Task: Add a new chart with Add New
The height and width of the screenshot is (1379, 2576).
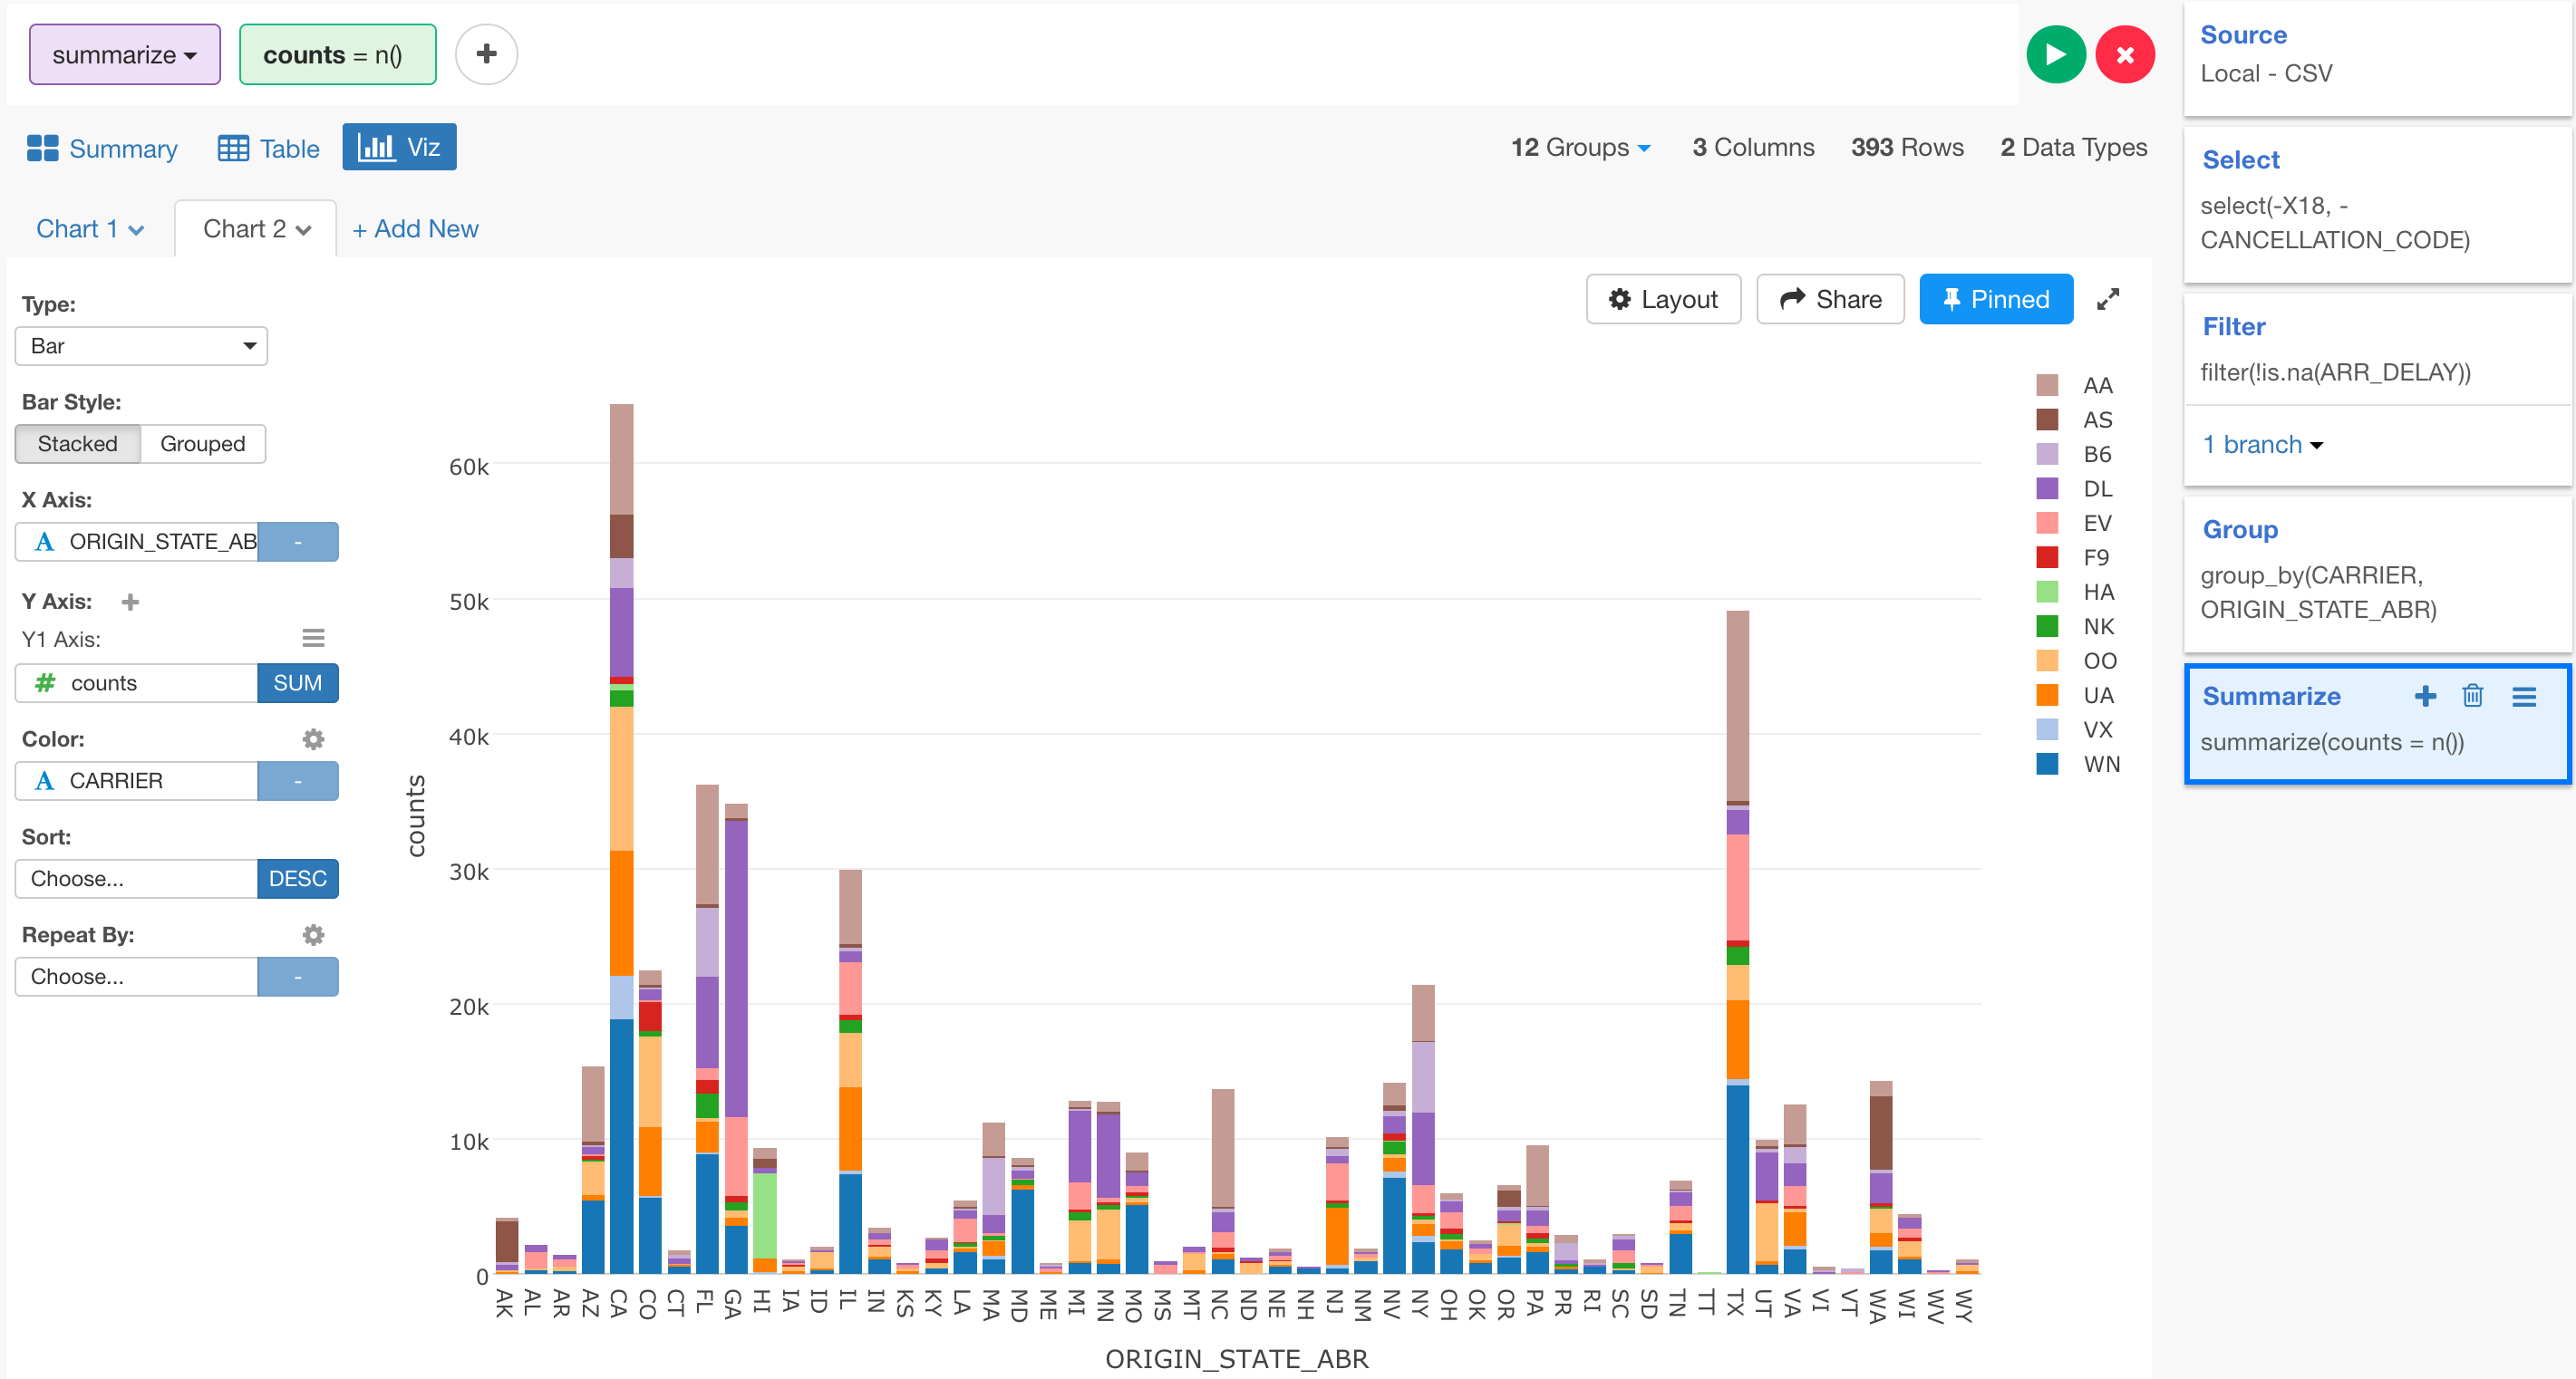Action: (415, 227)
